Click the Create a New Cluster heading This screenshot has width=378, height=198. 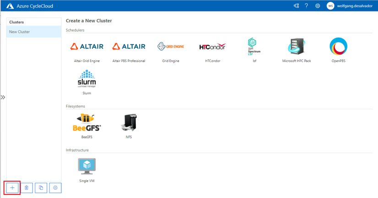[89, 21]
